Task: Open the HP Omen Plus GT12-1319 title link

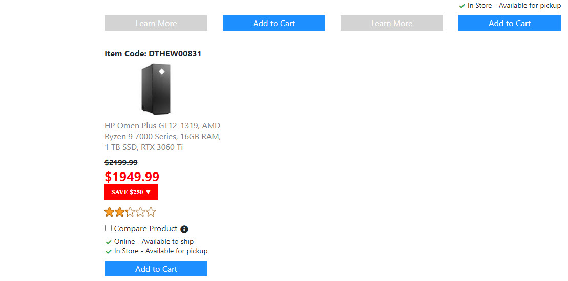Action: point(162,136)
